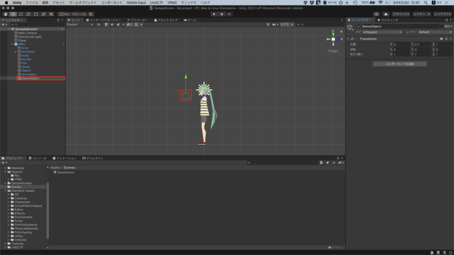Uncheck the GameObject active checkbox

359,27
